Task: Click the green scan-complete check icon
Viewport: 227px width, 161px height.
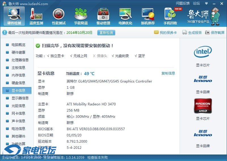Action: tap(38, 46)
